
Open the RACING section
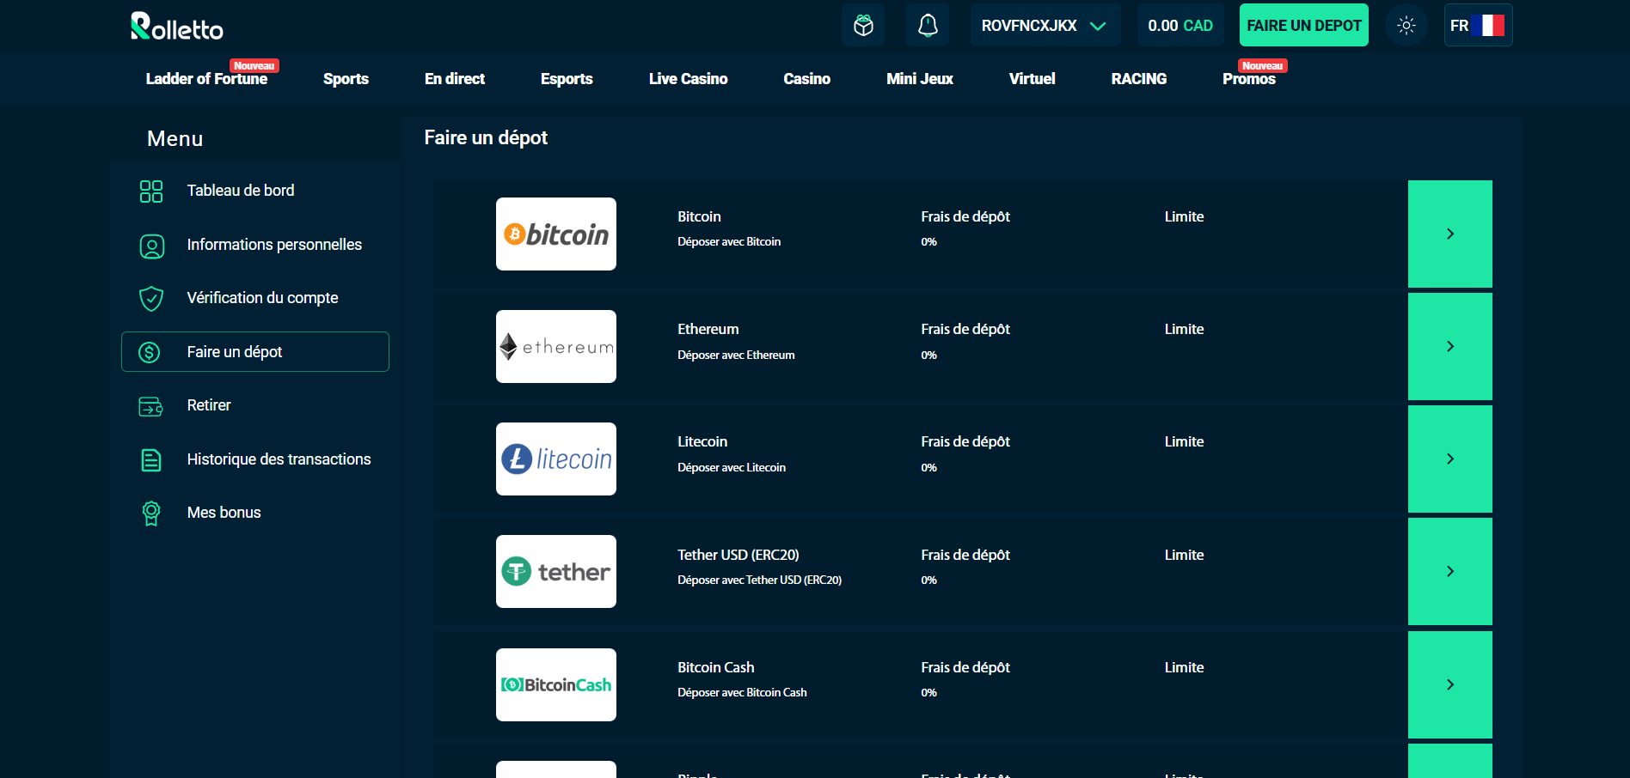[1139, 78]
